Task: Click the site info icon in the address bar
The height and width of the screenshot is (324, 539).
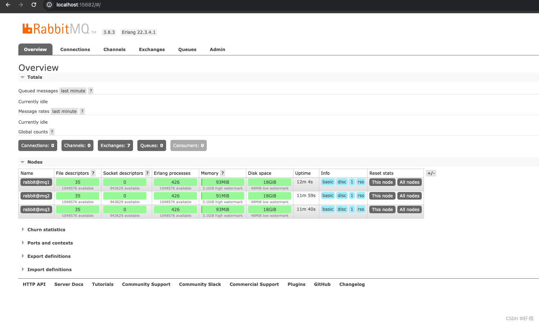Action: point(49,5)
